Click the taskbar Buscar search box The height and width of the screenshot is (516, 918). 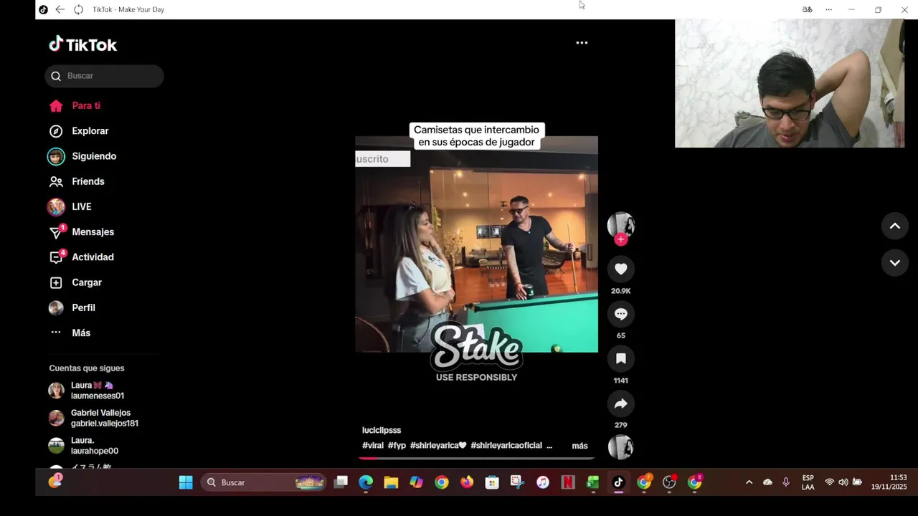[263, 482]
